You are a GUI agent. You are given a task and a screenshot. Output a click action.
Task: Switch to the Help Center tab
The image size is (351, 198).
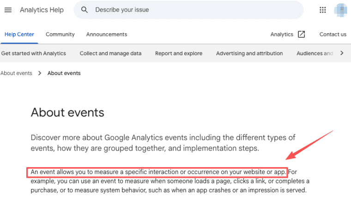(x=19, y=35)
